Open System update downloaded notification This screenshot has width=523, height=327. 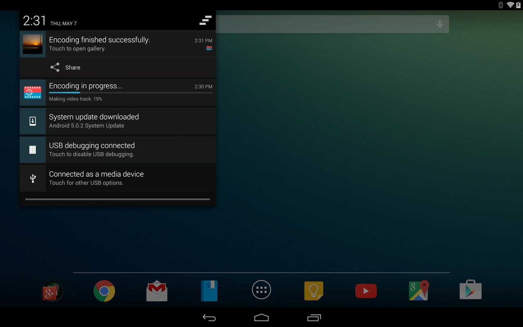pos(118,121)
